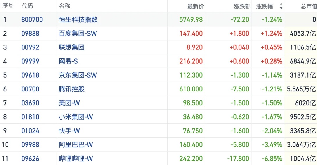
Task: Click the 总市值 column header
Action: [x=309, y=6]
